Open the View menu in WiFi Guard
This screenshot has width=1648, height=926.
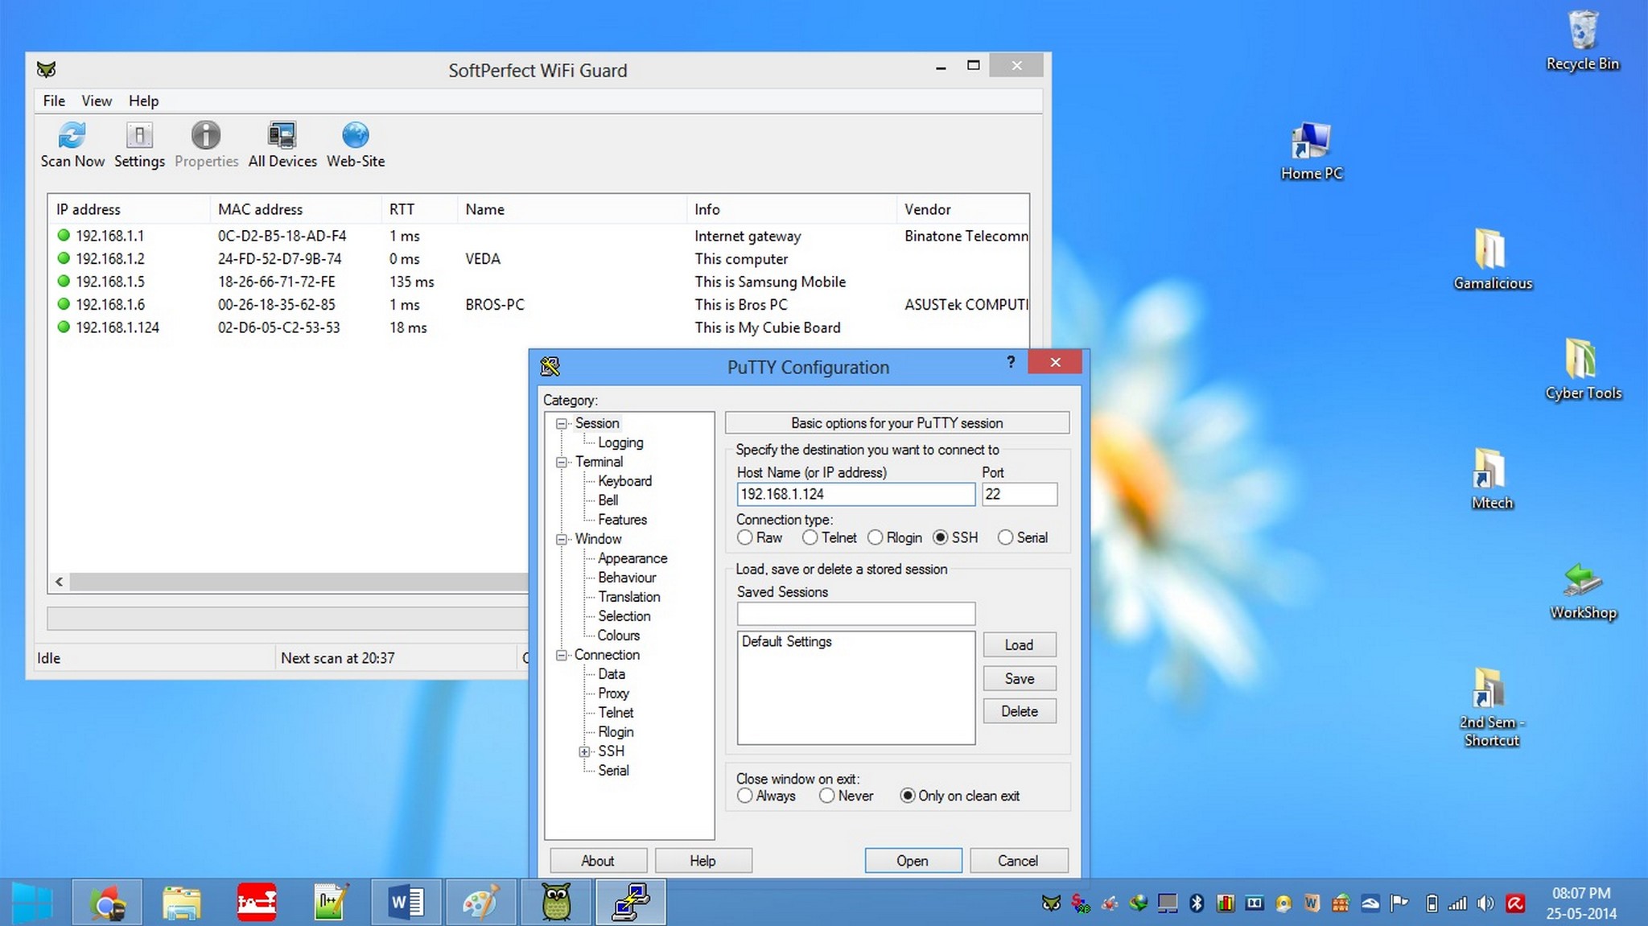[97, 101]
